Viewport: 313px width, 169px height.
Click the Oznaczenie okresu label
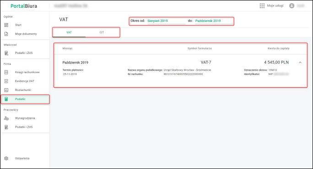tap(256, 70)
